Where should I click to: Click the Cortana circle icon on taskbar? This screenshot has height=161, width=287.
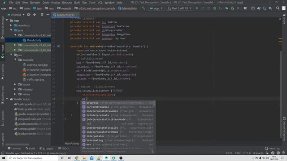coord(62,158)
